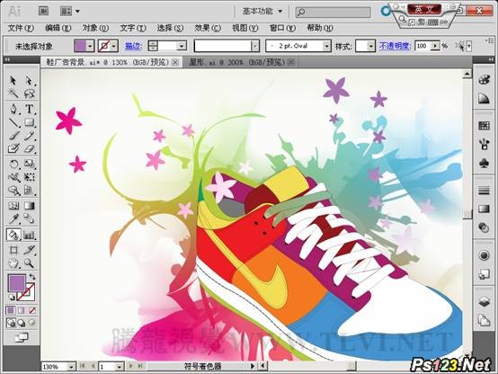
Task: Open the 描边 stroke panel link
Action: click(x=133, y=47)
